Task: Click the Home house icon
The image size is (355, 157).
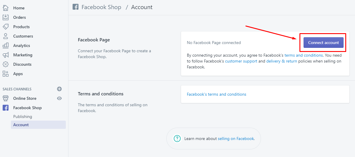Action: (6, 8)
